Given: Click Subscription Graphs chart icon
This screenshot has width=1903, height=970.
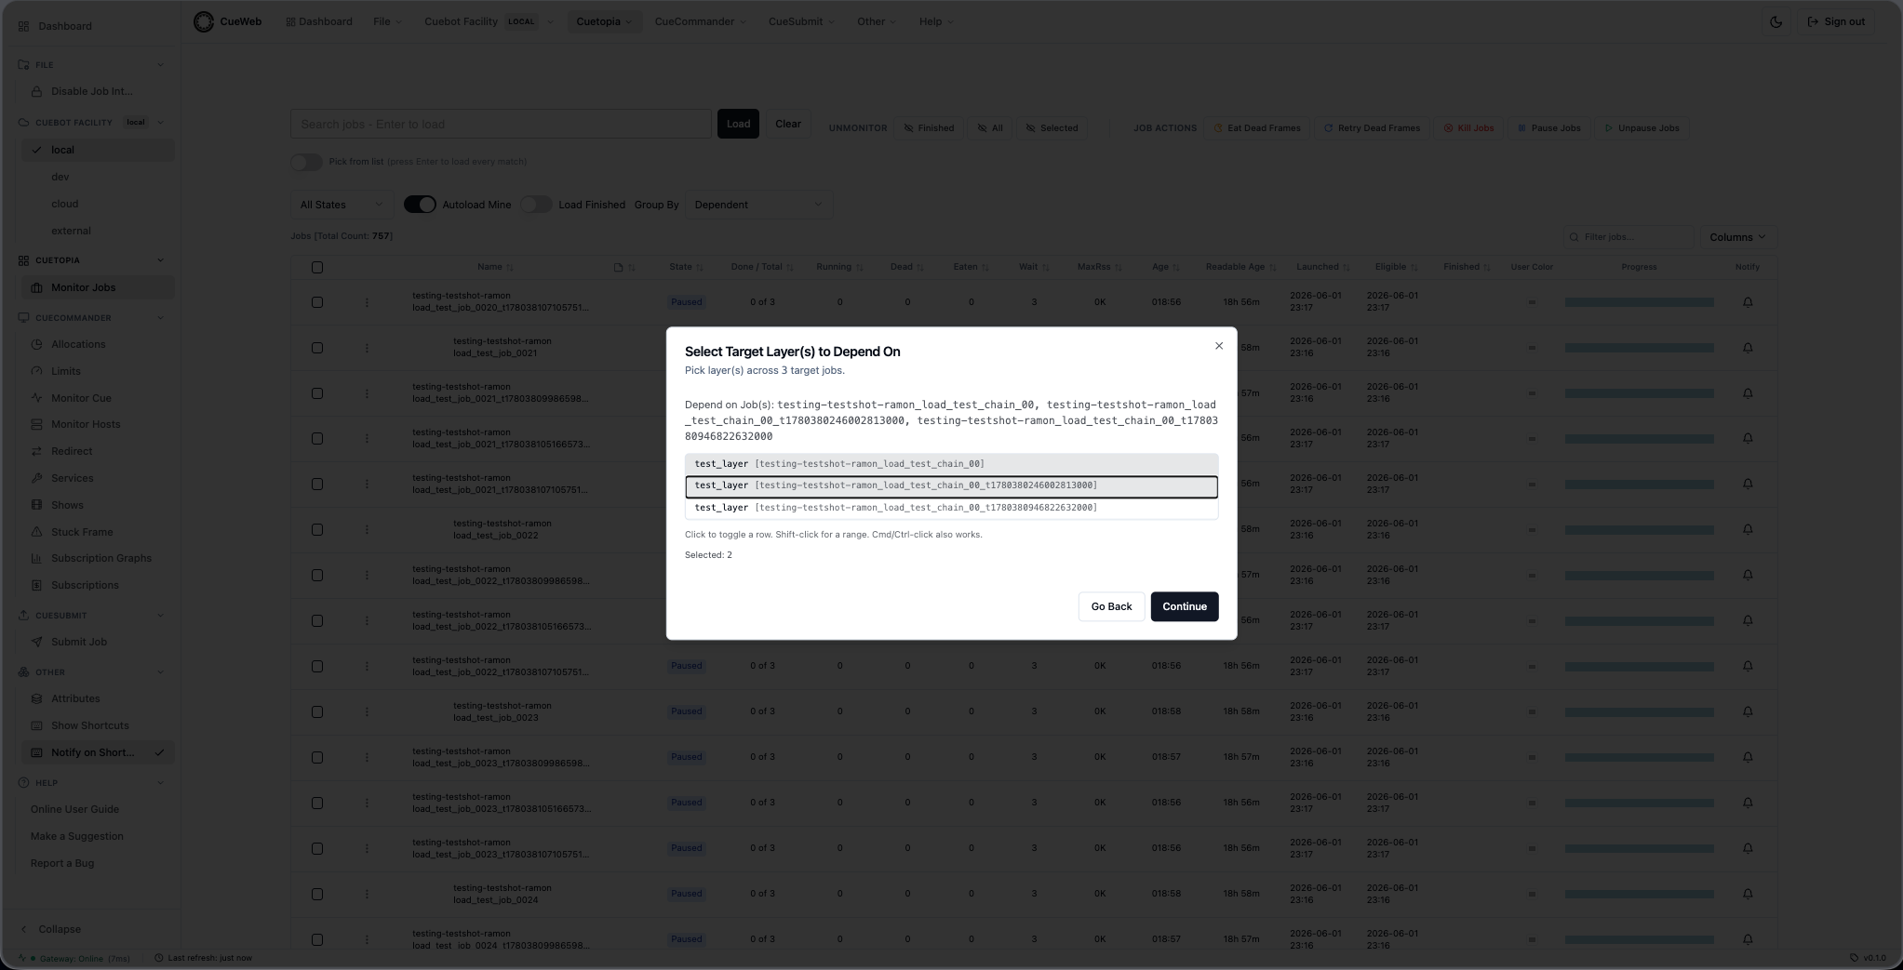Looking at the screenshot, I should click(36, 558).
